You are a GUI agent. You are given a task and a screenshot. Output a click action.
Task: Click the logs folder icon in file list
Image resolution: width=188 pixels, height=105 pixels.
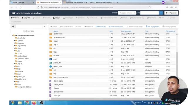tap(51, 52)
